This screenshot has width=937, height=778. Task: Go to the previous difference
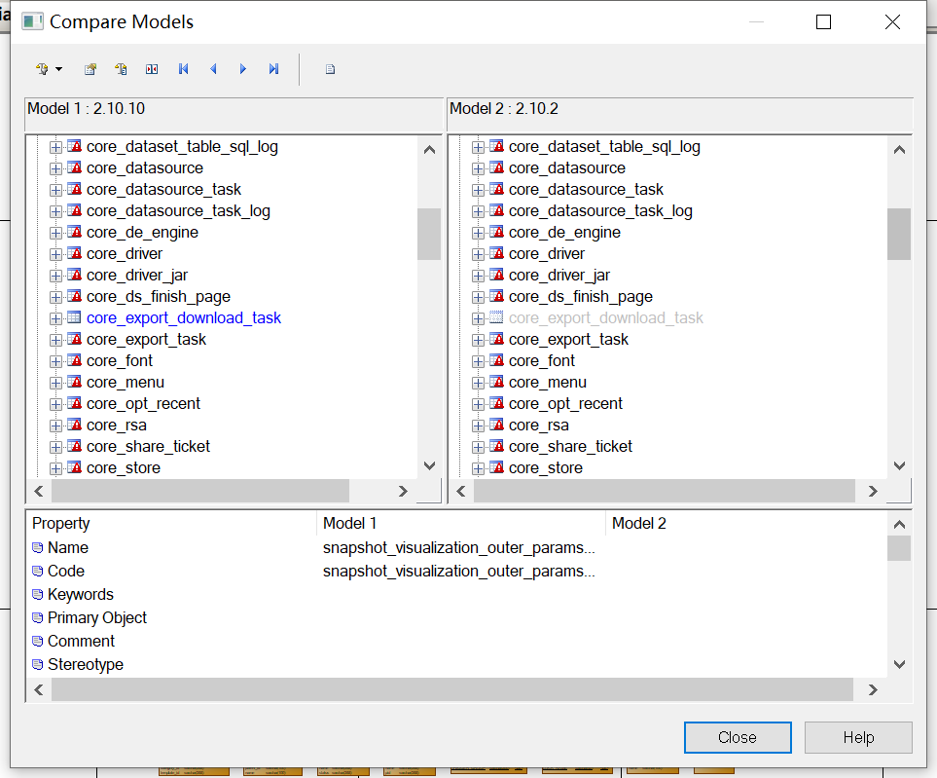pos(213,69)
